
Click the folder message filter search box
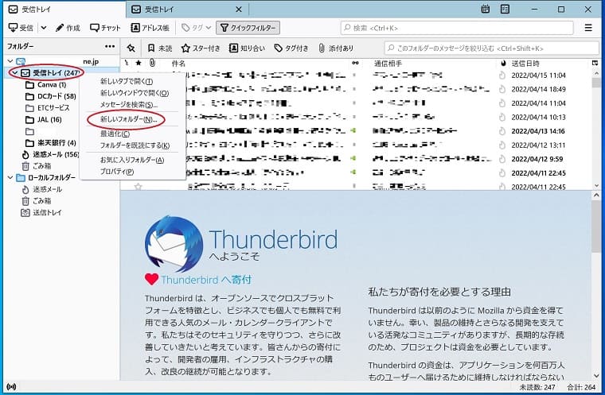click(491, 48)
